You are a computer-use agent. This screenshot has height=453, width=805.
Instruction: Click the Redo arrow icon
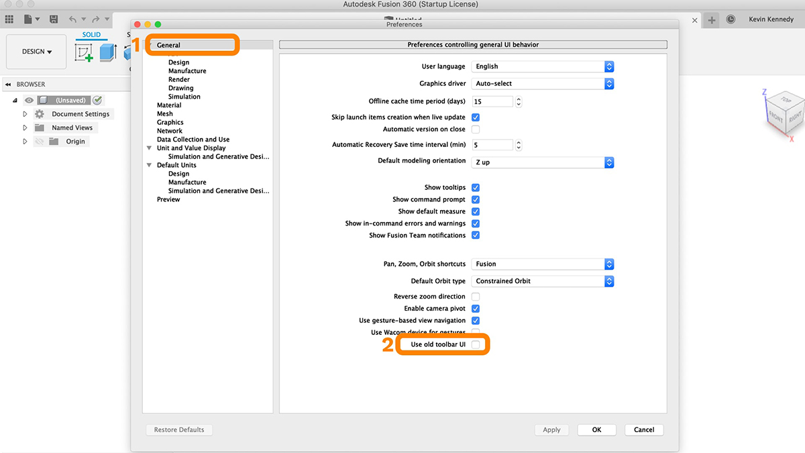(x=96, y=20)
